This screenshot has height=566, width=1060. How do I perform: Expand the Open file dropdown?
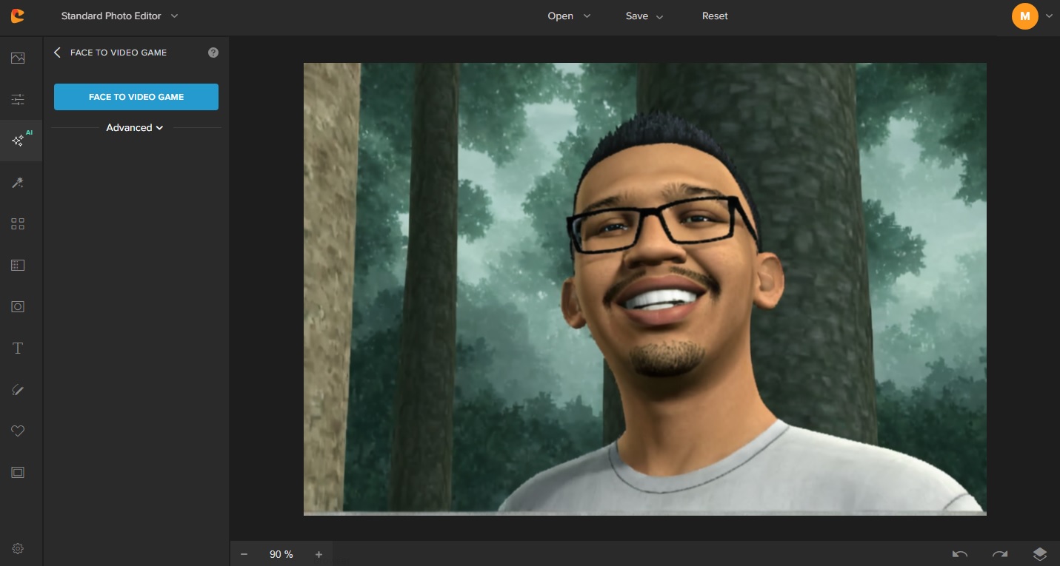569,16
